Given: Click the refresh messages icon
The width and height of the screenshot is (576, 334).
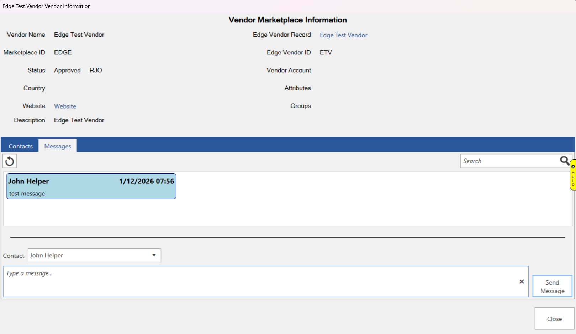Looking at the screenshot, I should (10, 161).
